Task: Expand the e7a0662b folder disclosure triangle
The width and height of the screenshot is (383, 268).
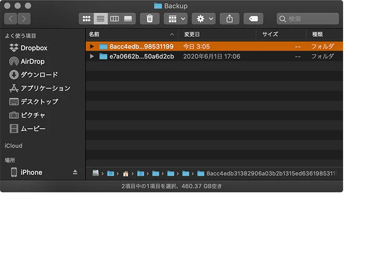Action: (x=92, y=56)
